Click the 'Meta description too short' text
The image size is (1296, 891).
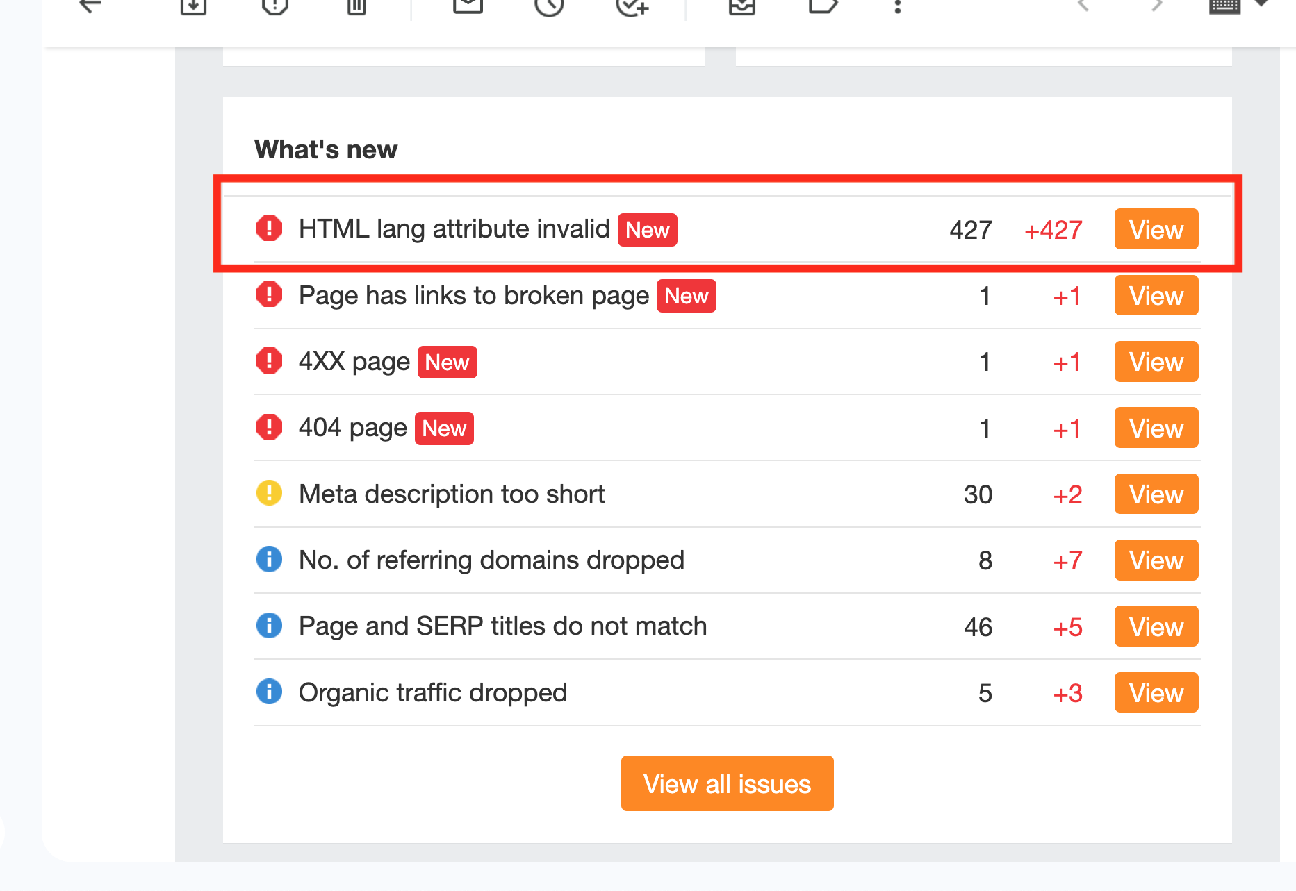click(452, 494)
